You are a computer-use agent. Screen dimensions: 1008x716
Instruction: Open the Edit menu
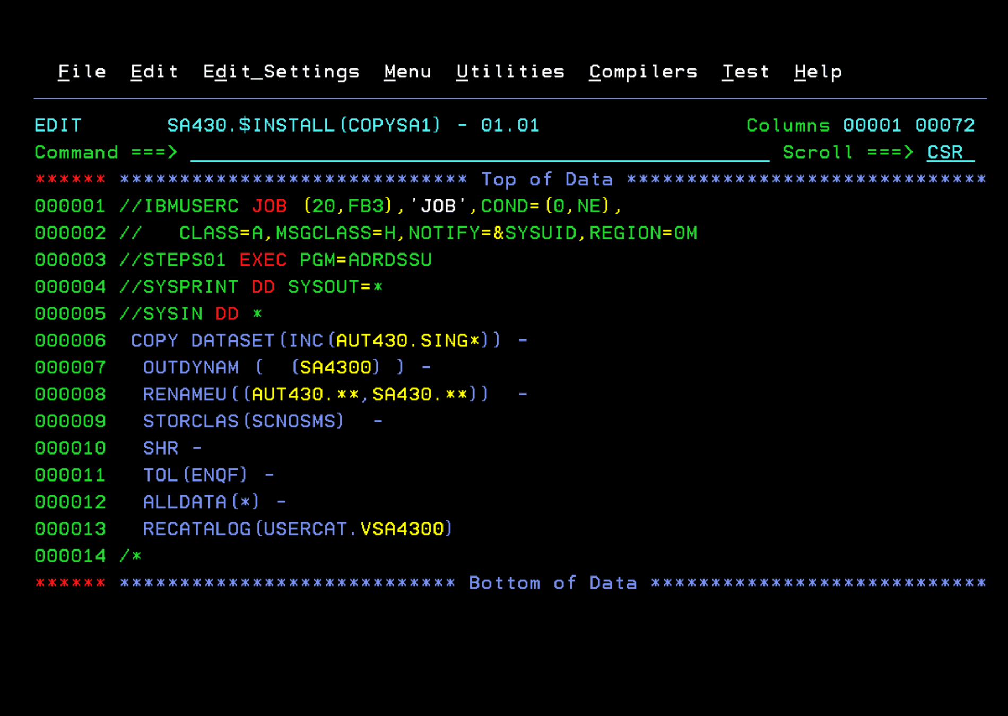pyautogui.click(x=153, y=72)
